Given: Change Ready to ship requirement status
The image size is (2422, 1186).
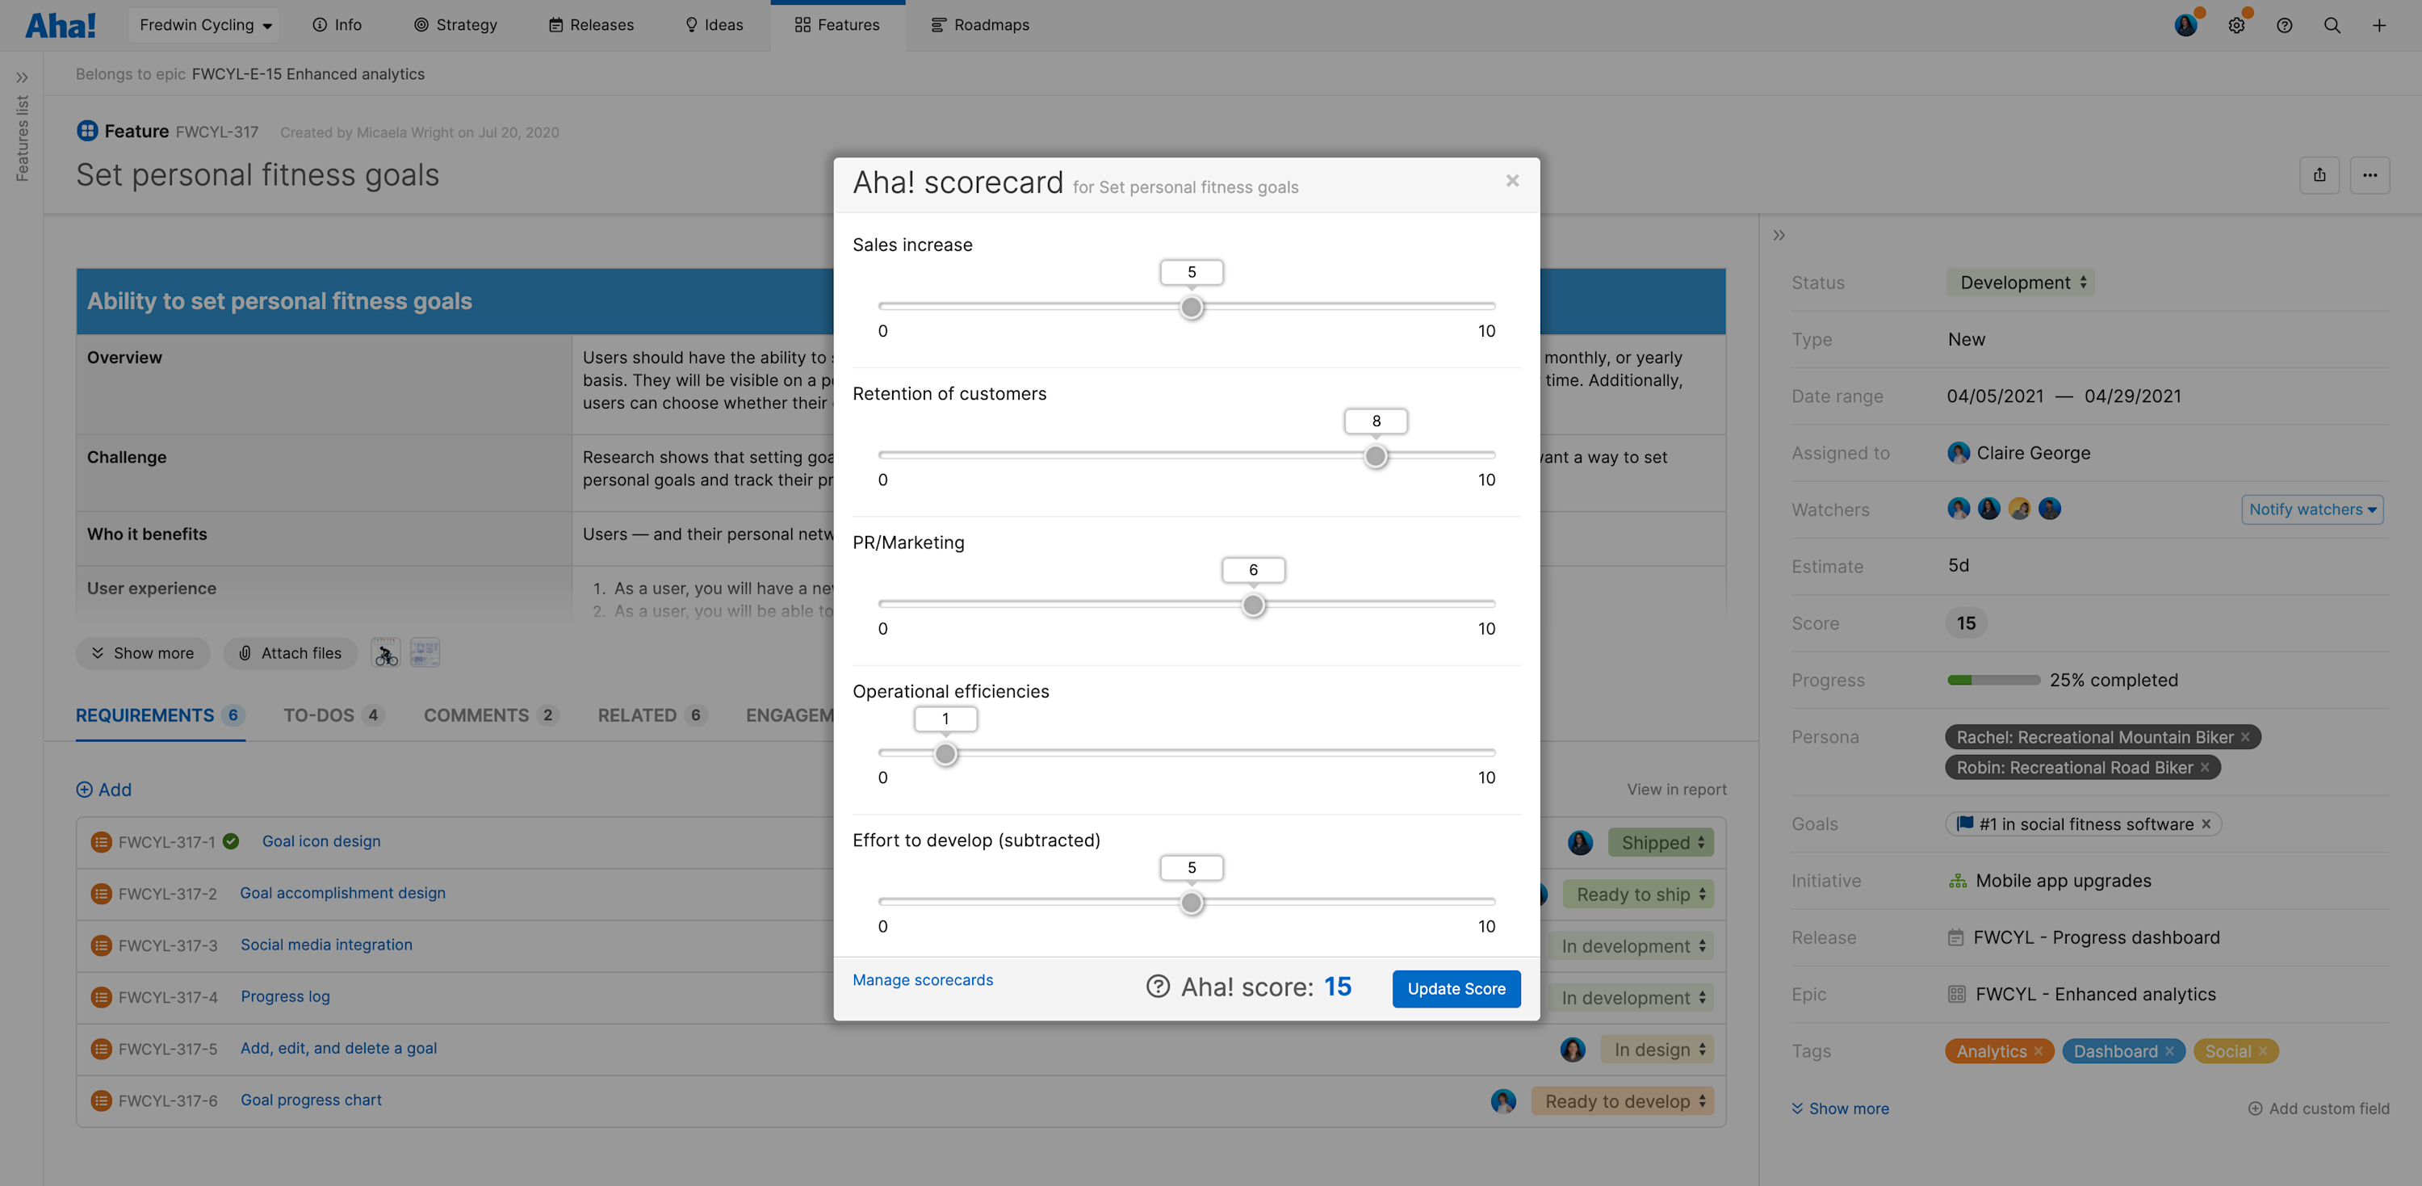Looking at the screenshot, I should [x=1639, y=895].
